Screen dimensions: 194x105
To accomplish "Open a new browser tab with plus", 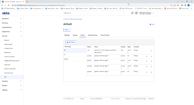I will point(27,2).
